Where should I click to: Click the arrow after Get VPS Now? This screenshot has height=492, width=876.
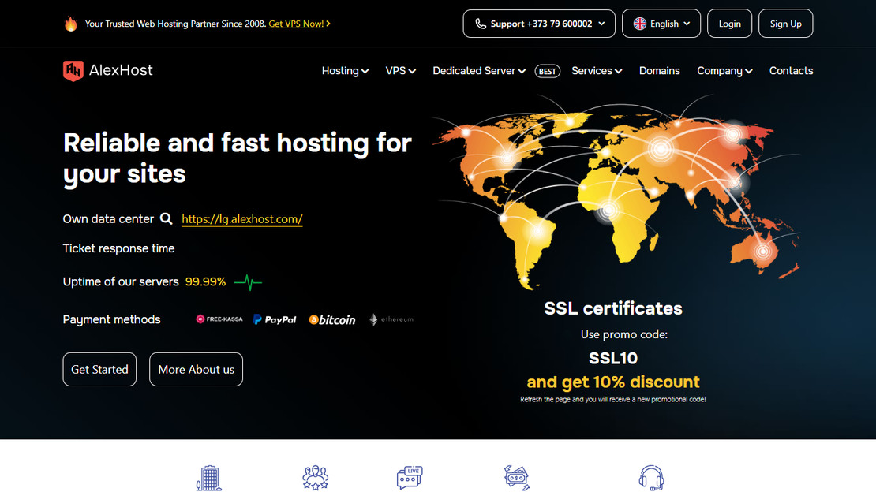(328, 24)
